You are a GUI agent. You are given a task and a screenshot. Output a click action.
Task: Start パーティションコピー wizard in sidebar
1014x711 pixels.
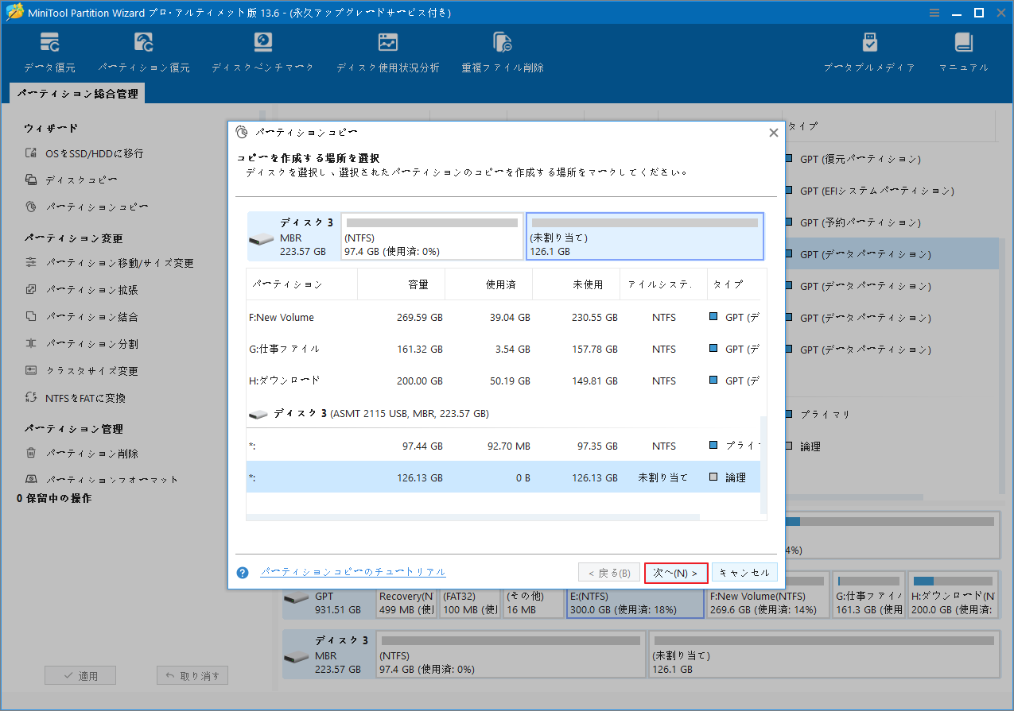tap(97, 207)
